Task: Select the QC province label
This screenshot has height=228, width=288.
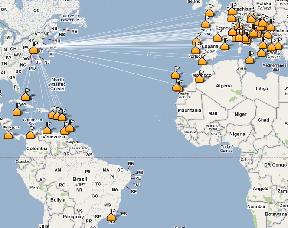Action: pyautogui.click(x=36, y=10)
